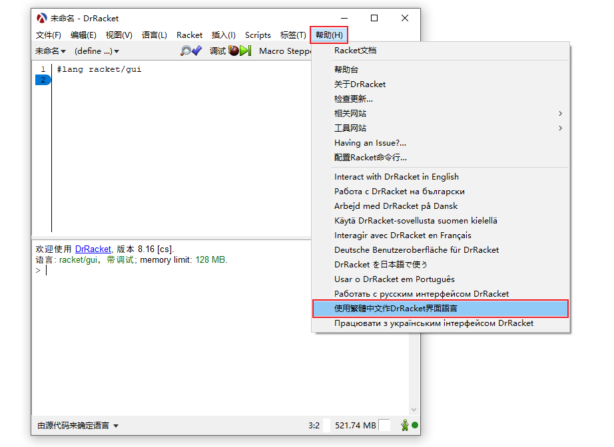Click the #lang racket/gui code line
Image resolution: width=614 pixels, height=447 pixels.
coord(99,70)
